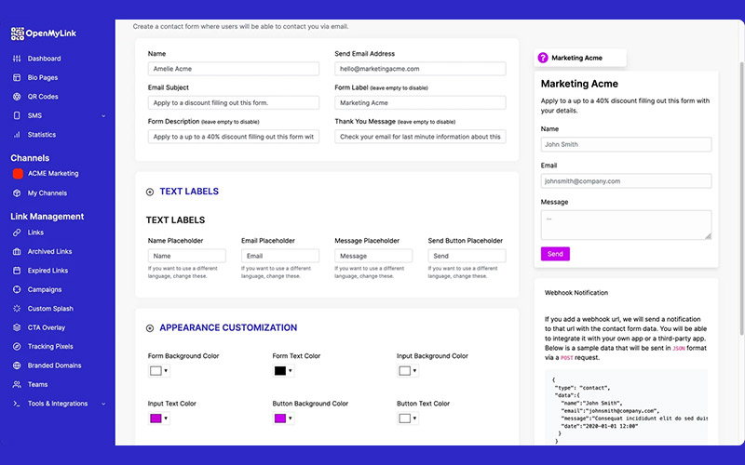Pick the black Form Text Color swatch
The height and width of the screenshot is (465, 745).
pos(280,371)
